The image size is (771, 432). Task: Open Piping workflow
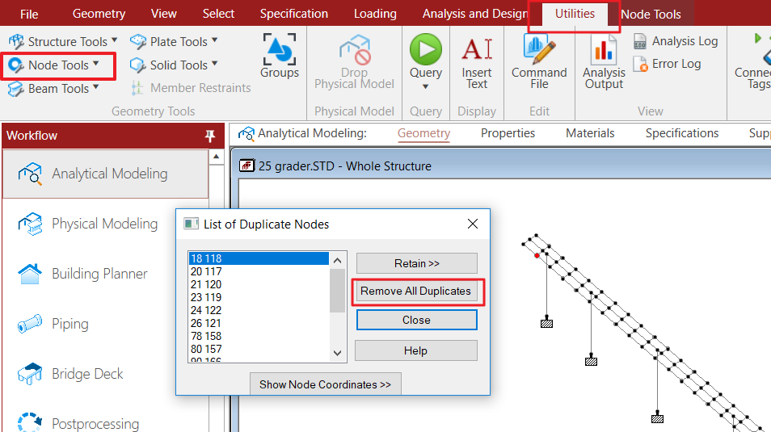tap(105, 324)
